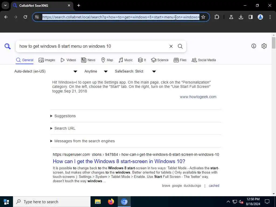Click the SearXNG magnifier logo
This screenshot has width=276, height=207.
tap(8, 46)
